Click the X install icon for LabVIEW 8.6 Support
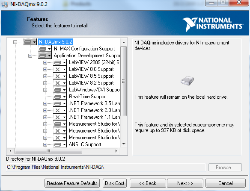Image resolution: width=250 pixels, height=191 pixels. click(x=58, y=69)
